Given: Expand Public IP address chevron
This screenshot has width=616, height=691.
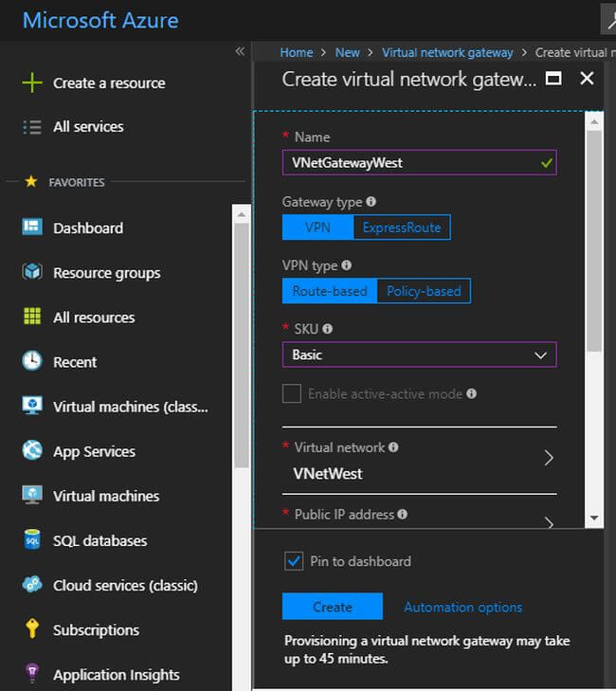Looking at the screenshot, I should point(549,522).
